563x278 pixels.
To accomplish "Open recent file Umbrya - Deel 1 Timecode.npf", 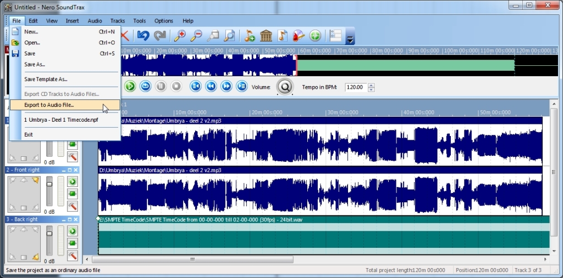I will [x=65, y=120].
